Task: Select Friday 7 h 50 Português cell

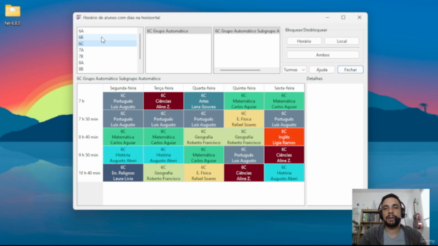Action: point(284,119)
